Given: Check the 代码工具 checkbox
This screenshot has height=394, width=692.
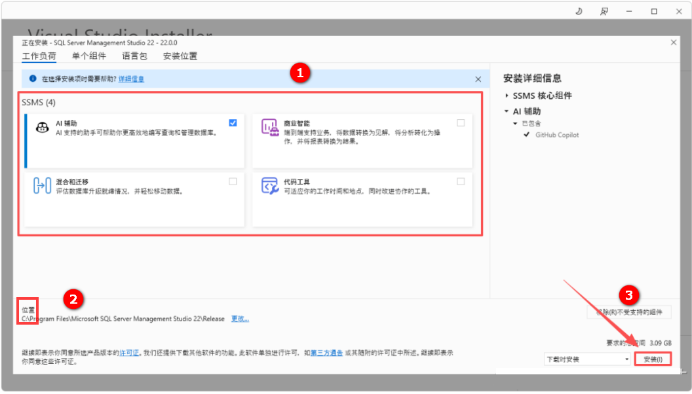Looking at the screenshot, I should pyautogui.click(x=461, y=181).
